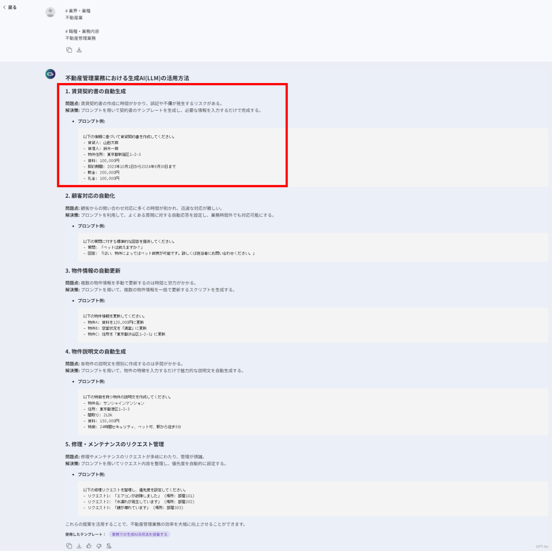
Task: Copy the user's prompt message text
Action: tap(69, 50)
